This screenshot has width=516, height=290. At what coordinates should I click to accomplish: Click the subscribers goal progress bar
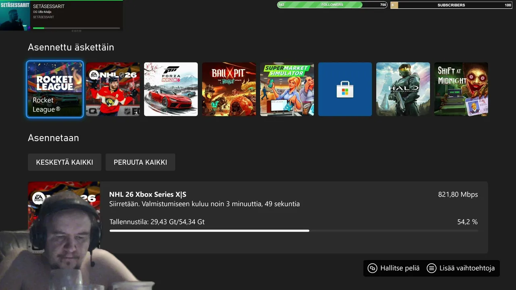point(451,5)
